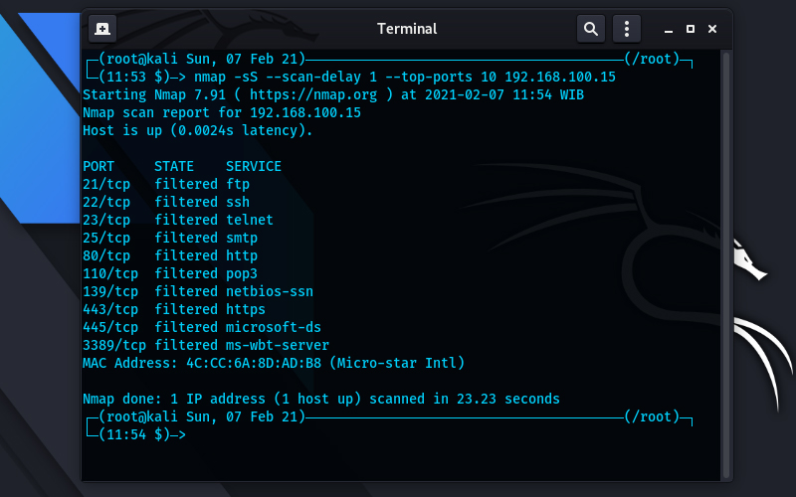Click the SERVICE column header
796x497 pixels.
[254, 166]
